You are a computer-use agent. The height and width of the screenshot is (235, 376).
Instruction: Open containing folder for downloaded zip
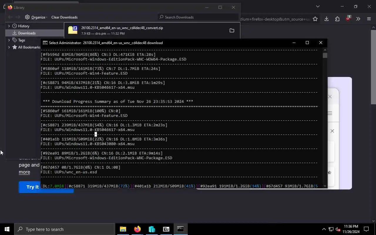(x=232, y=31)
